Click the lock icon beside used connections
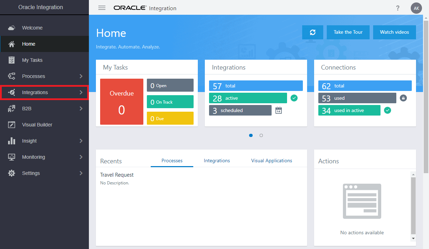The width and height of the screenshot is (429, 249). tap(403, 98)
